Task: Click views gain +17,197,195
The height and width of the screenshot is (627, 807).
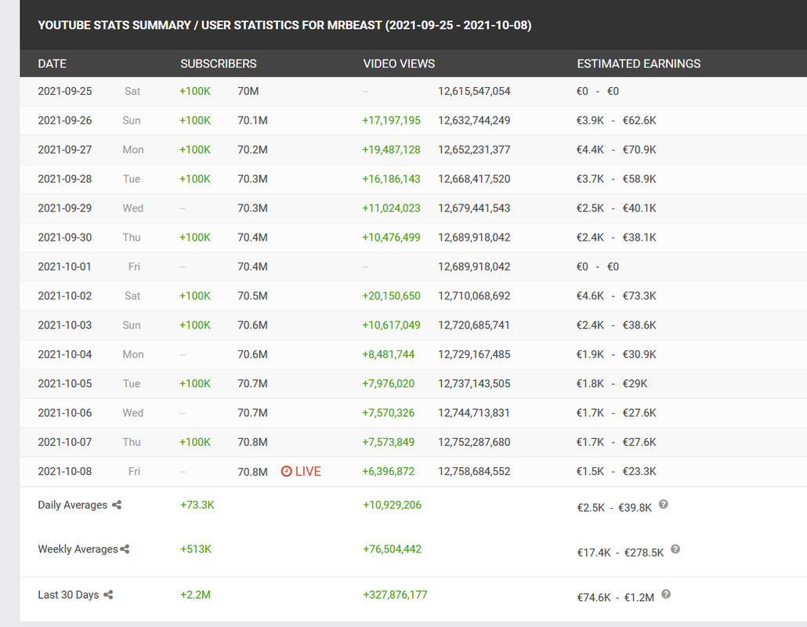Action: click(391, 121)
